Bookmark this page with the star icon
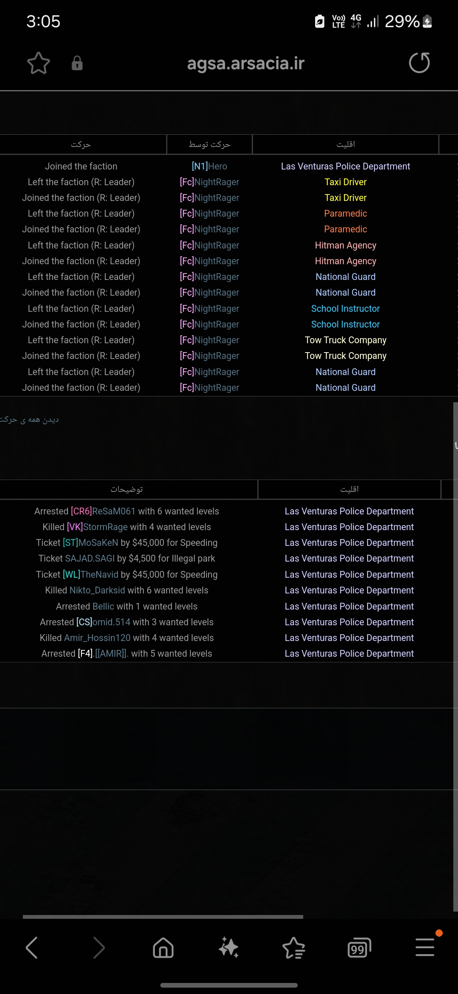 click(39, 63)
